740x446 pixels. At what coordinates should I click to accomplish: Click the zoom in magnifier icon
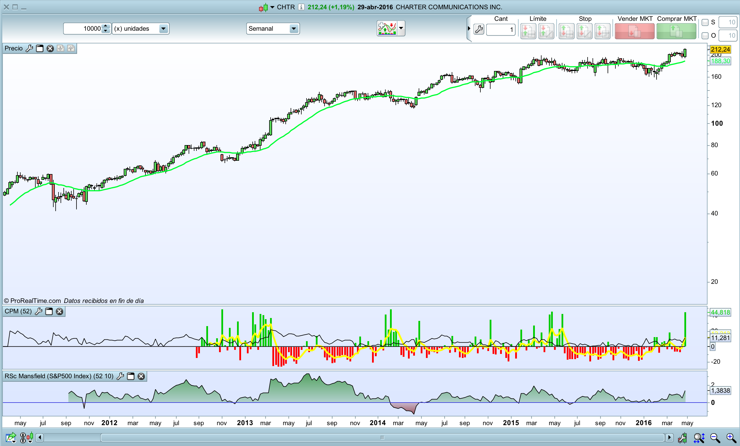pos(731,438)
